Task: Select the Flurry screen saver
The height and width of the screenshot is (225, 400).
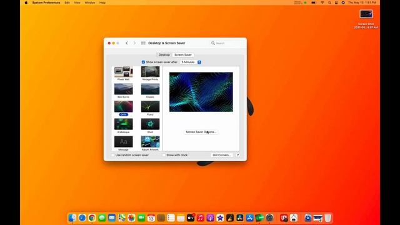Action: [150, 107]
